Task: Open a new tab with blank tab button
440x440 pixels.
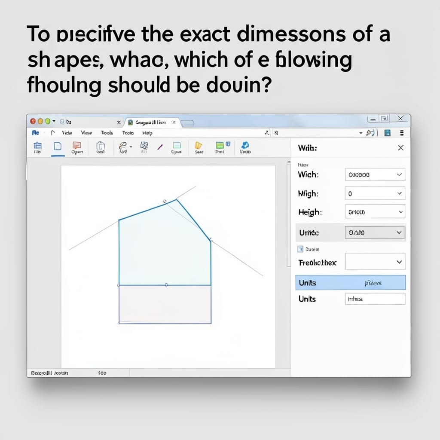Action: click(187, 123)
